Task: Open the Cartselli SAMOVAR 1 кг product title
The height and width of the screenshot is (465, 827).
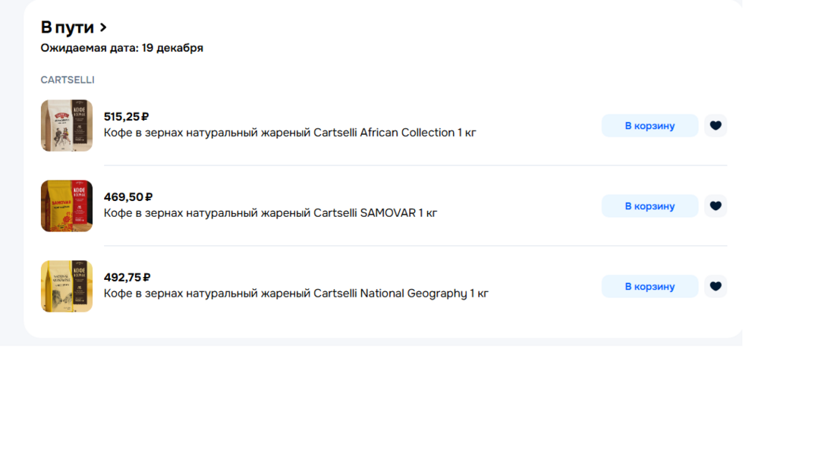Action: coord(270,213)
